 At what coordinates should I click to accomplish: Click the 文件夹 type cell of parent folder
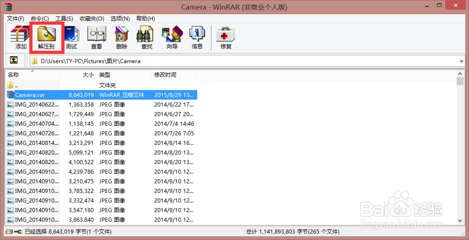pos(107,85)
